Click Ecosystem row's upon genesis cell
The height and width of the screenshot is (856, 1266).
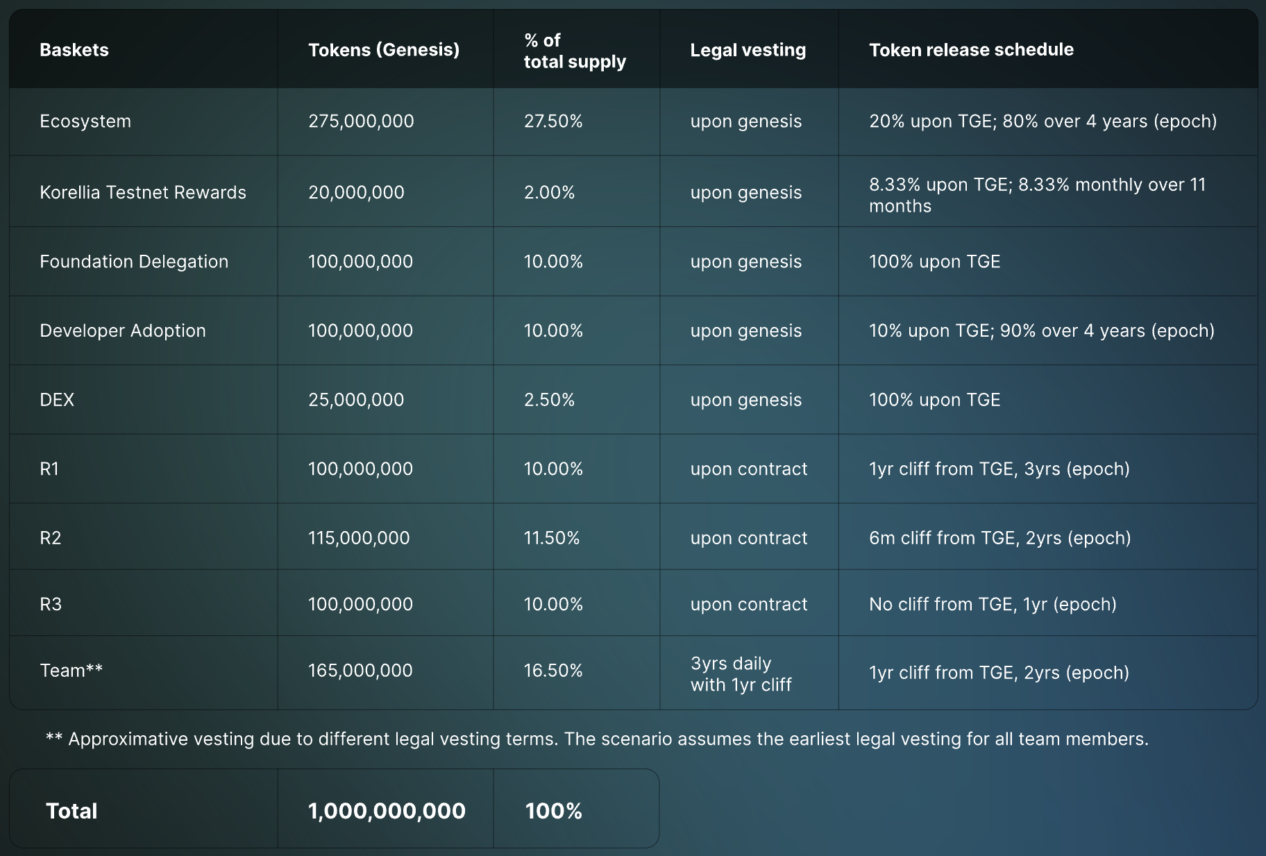coord(746,121)
